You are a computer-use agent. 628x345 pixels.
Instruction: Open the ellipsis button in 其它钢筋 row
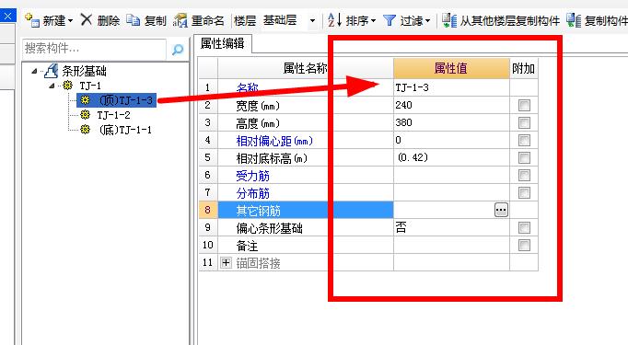pos(501,210)
